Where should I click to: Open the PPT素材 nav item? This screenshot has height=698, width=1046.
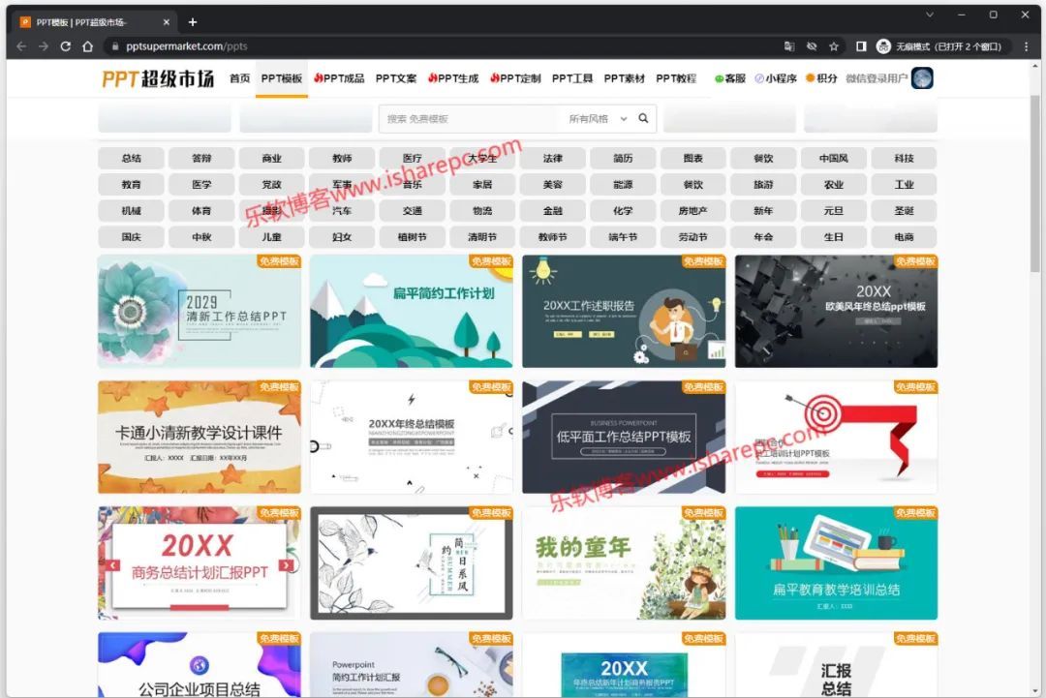(625, 78)
